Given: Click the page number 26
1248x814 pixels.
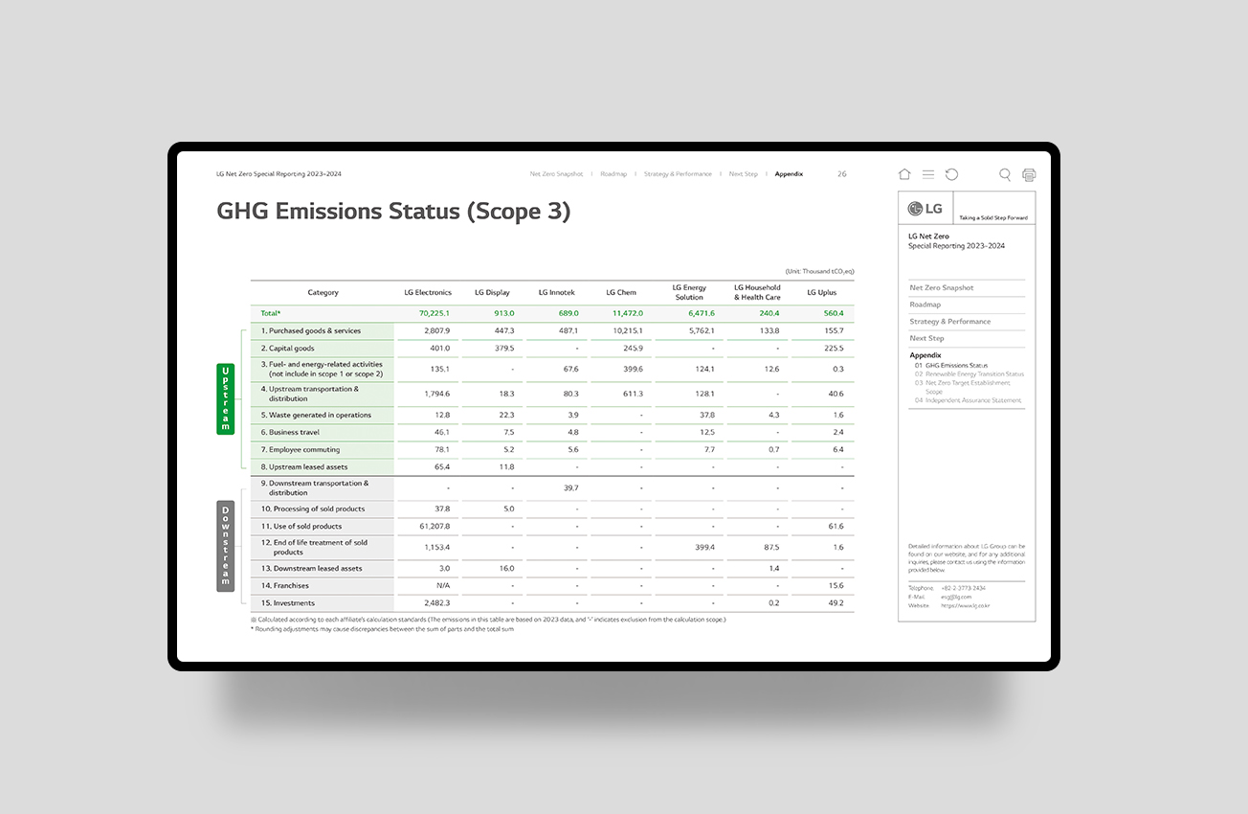Looking at the screenshot, I should click(842, 174).
